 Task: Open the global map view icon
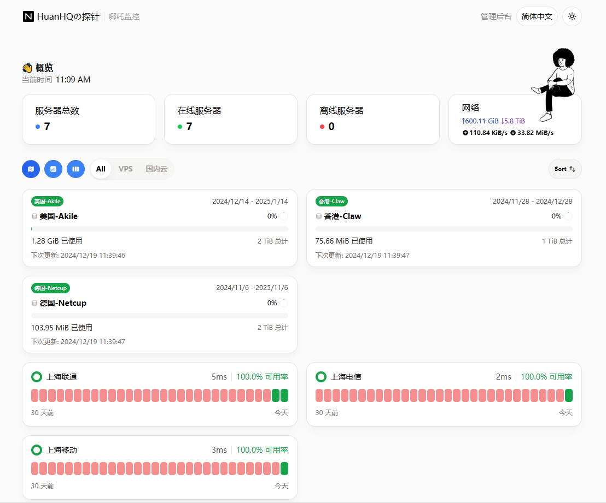(x=31, y=169)
